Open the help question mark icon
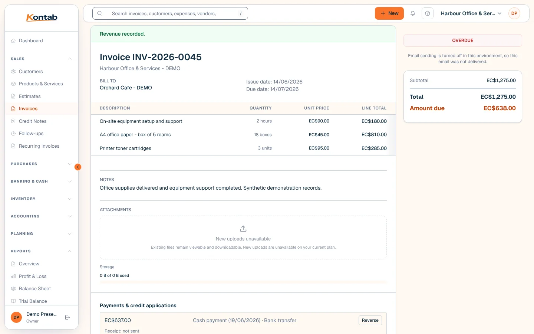 pyautogui.click(x=428, y=13)
